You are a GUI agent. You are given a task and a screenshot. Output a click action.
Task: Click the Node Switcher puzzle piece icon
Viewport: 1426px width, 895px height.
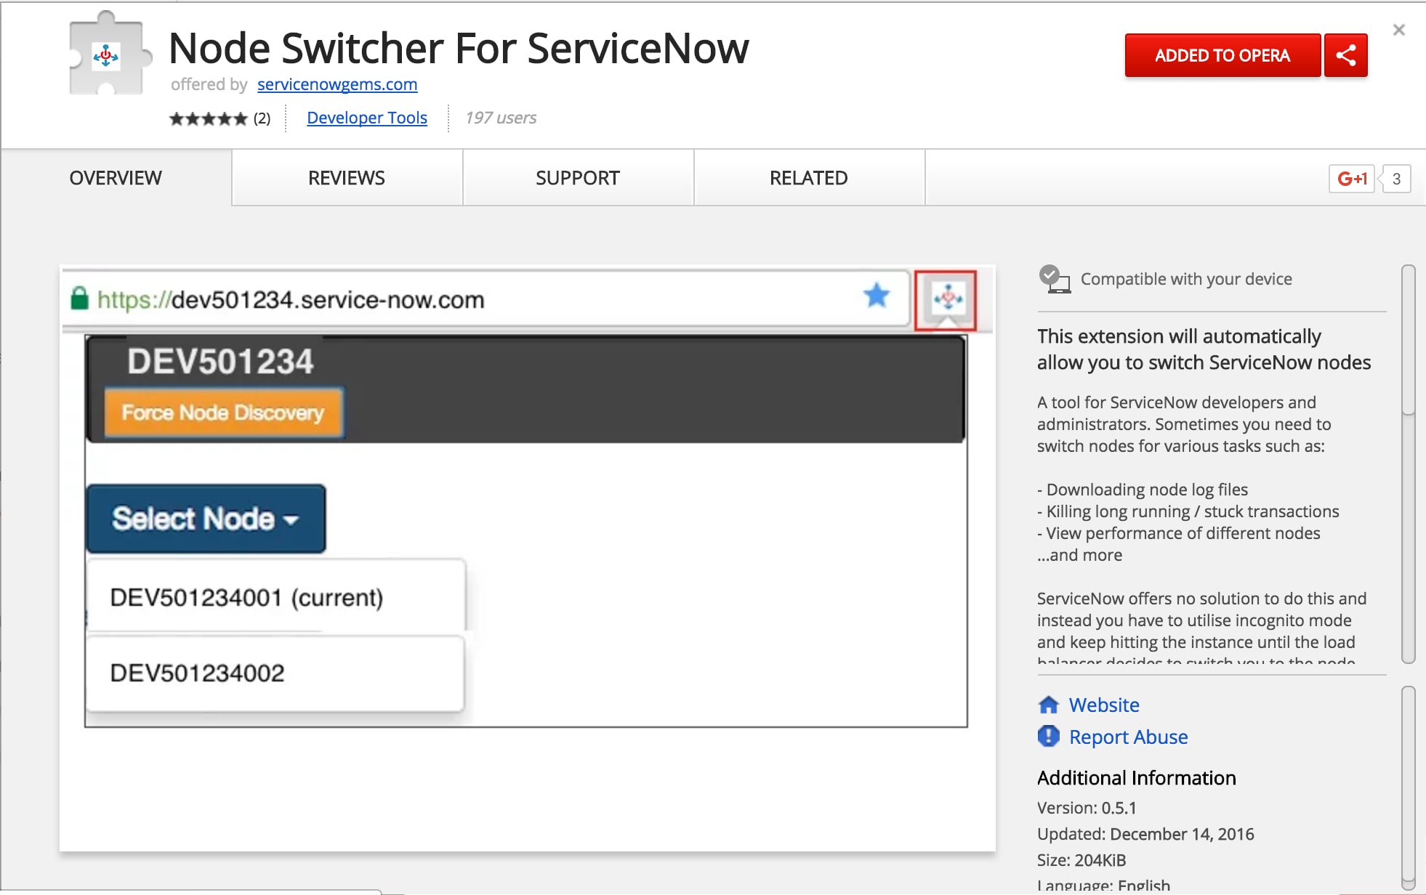click(109, 54)
